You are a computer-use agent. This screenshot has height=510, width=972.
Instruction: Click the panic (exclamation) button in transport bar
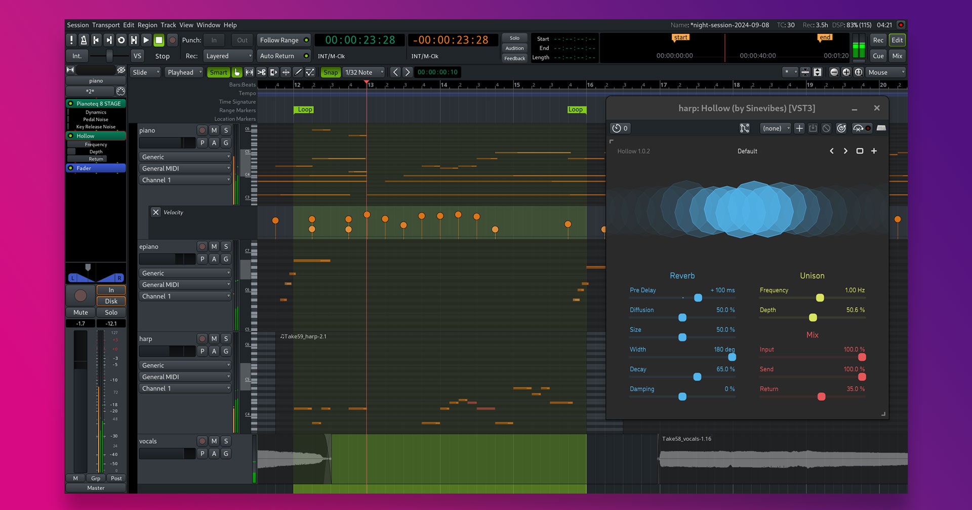71,40
